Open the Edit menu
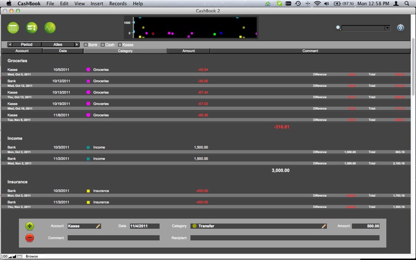The image size is (416, 260). 64,4
